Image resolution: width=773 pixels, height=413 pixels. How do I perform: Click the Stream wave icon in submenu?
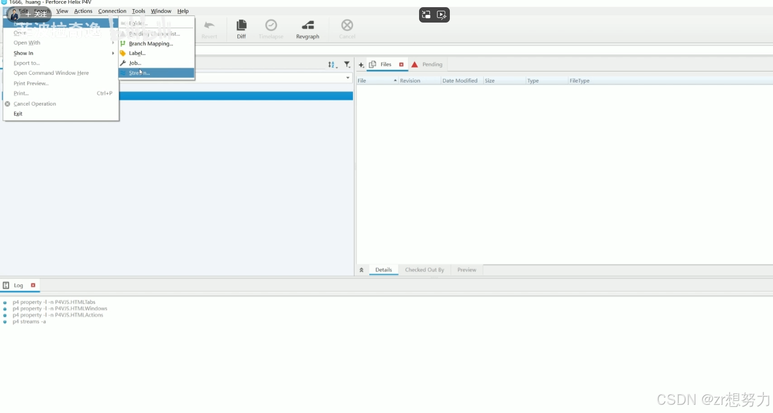(123, 73)
